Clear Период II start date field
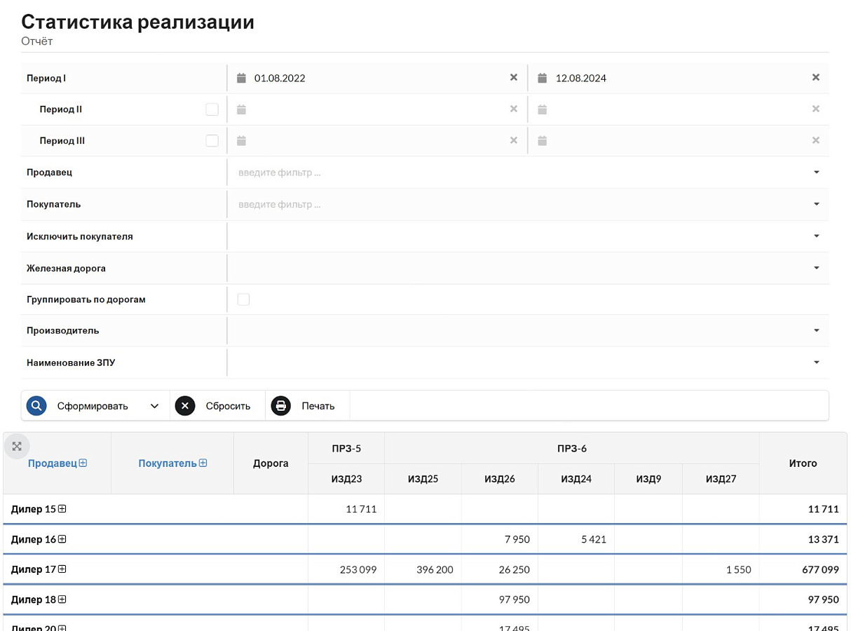851x631 pixels. click(514, 109)
